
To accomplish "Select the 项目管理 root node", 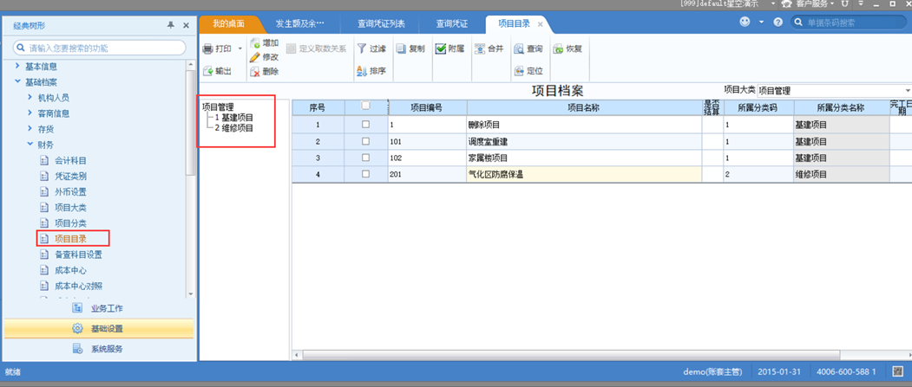I will click(218, 106).
